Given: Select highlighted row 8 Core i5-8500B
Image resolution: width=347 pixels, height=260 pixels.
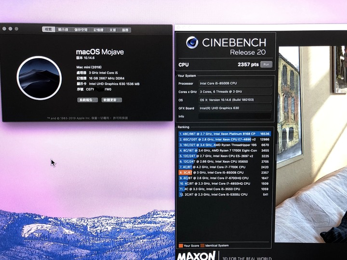Looking at the screenshot, I should coord(225,172).
